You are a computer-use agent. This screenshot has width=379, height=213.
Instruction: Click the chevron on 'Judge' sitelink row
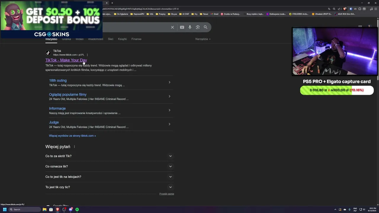169,124
